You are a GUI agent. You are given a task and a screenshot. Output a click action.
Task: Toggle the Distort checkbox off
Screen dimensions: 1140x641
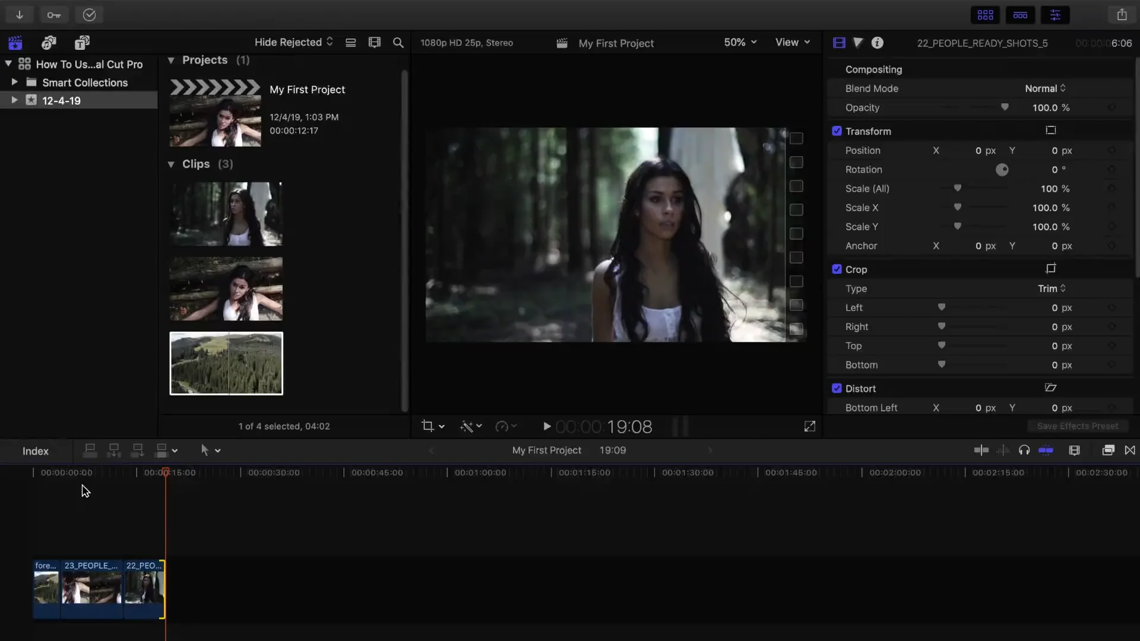coord(837,389)
